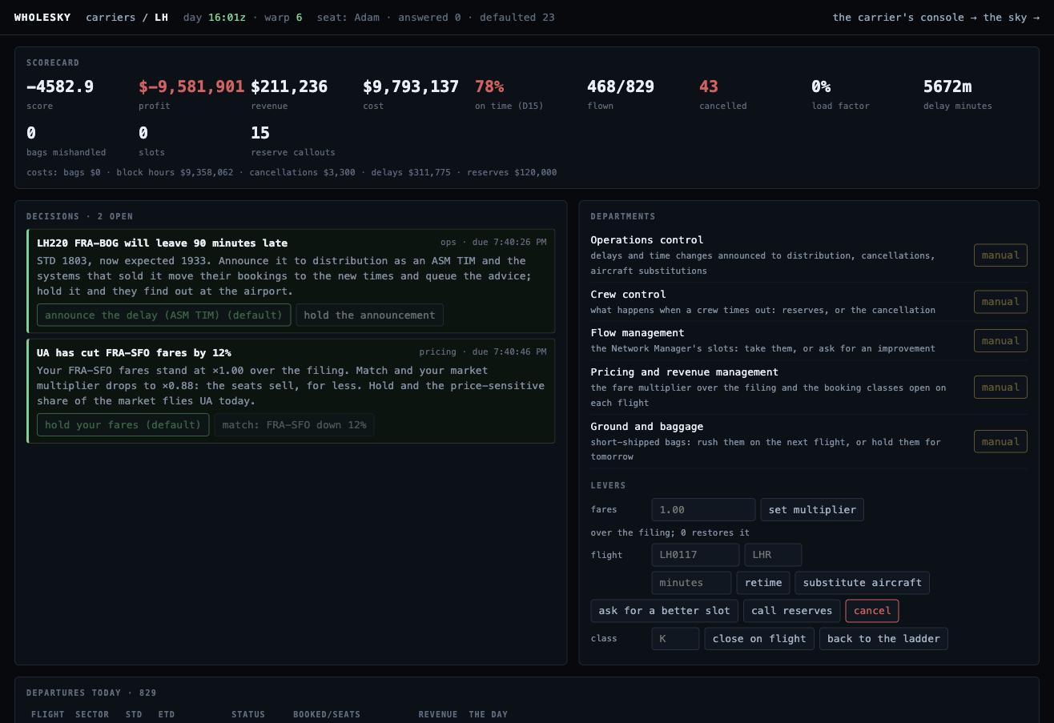Click the WHOLESKY logo text
The width and height of the screenshot is (1054, 723).
(42, 18)
